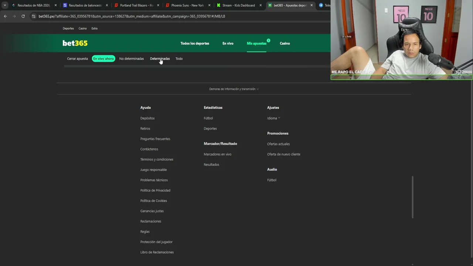Close the Portland Trail Blazers tab
This screenshot has width=473, height=266.
158,5
